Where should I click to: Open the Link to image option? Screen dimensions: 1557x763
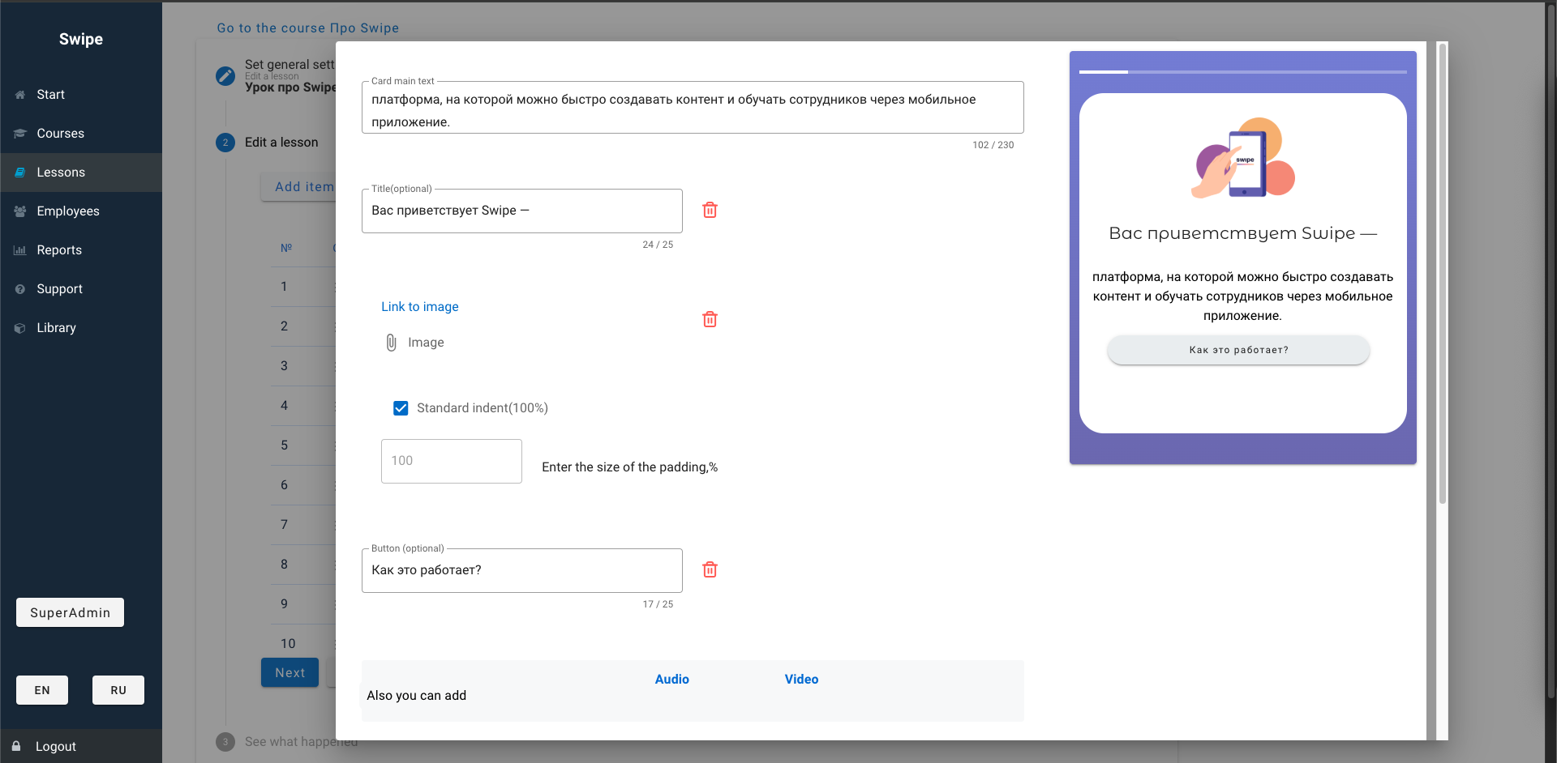419,307
